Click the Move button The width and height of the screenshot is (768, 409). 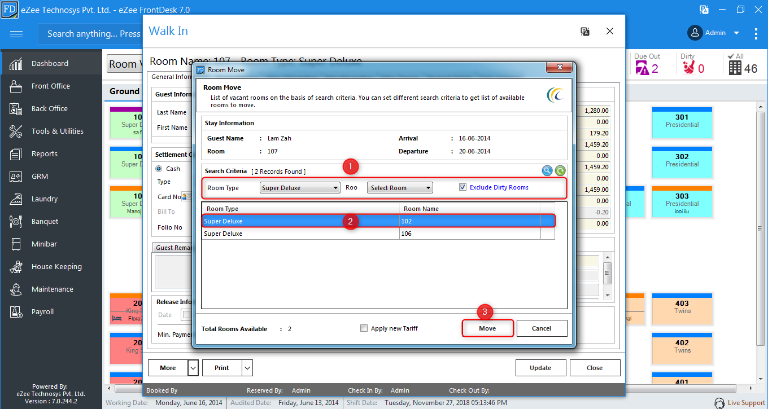487,328
